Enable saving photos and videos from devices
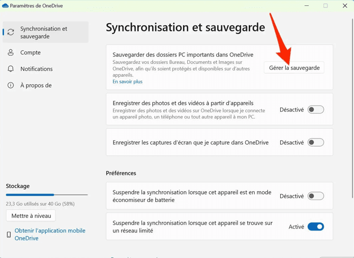The width and height of the screenshot is (354, 258). pos(316,110)
